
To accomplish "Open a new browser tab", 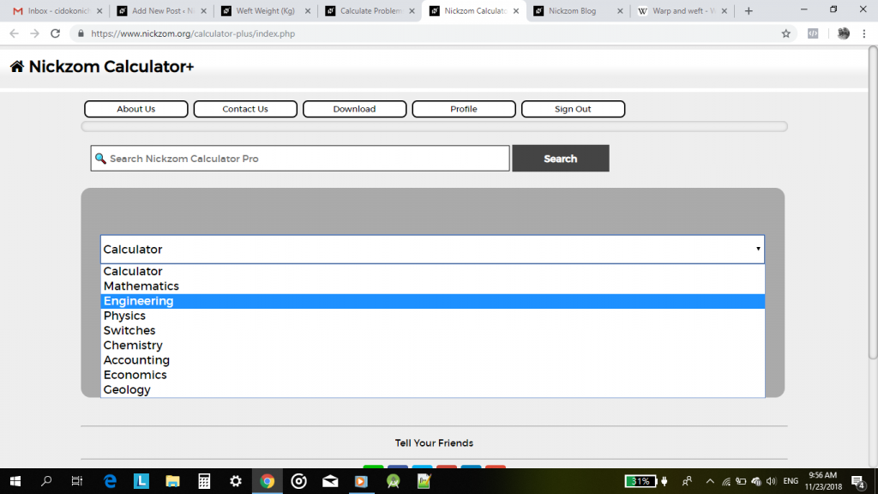I will [749, 10].
